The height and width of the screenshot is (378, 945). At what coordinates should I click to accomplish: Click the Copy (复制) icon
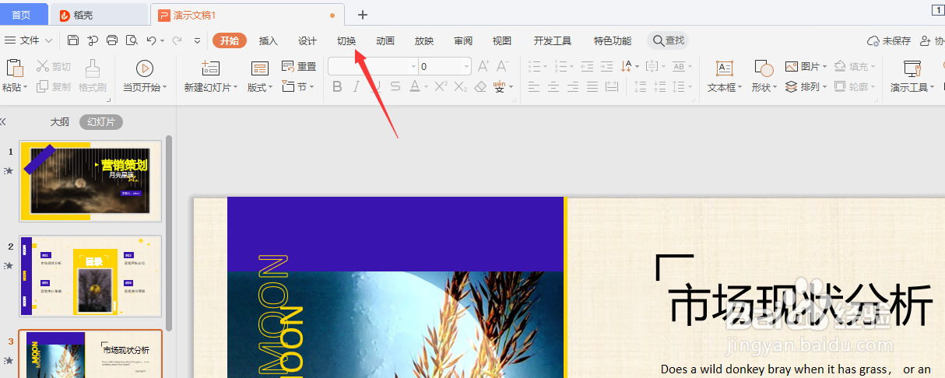(43, 87)
